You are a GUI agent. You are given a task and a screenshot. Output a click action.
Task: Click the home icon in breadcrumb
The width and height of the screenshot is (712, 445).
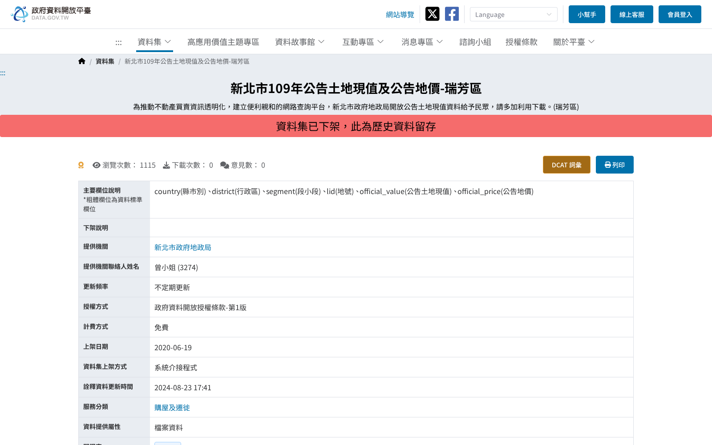click(x=82, y=61)
